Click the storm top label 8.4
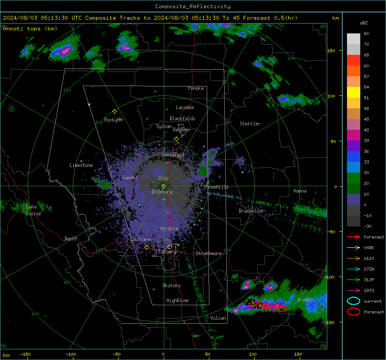386x360 pixels. point(256,306)
